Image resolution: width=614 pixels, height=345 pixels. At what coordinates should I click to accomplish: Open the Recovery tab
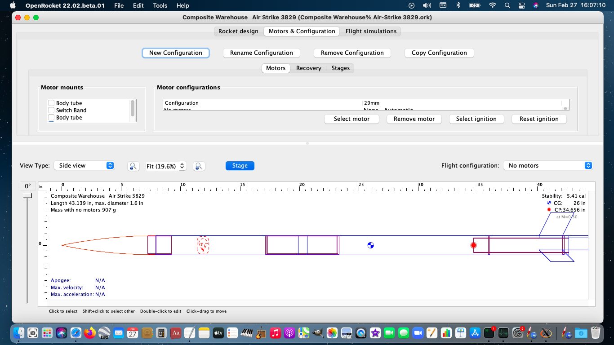309,68
